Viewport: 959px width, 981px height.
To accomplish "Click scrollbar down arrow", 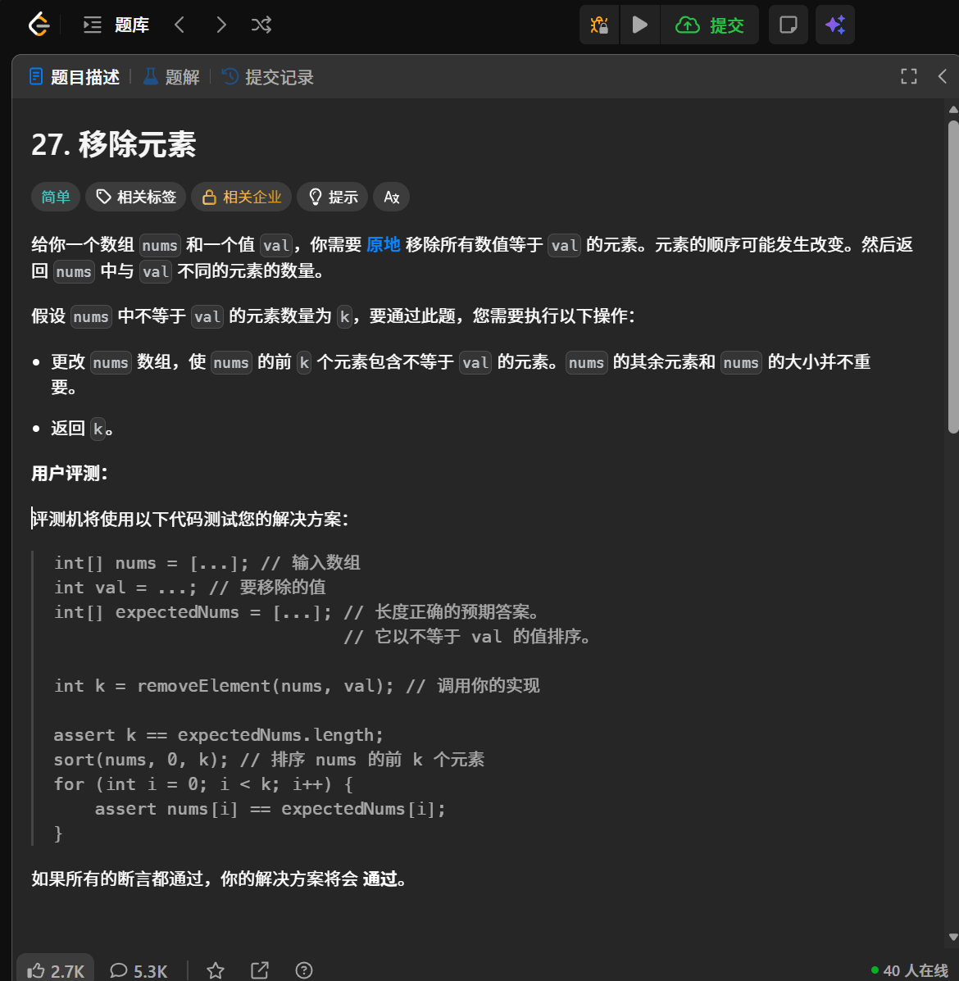I will tap(953, 938).
